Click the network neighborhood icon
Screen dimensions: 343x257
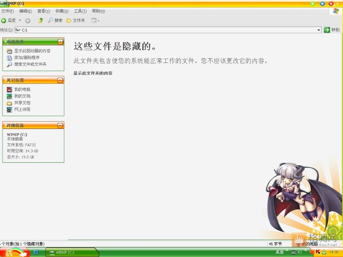click(9, 110)
